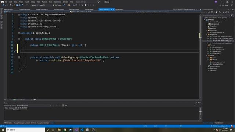Click Task View icon on taskbar

click(53, 129)
